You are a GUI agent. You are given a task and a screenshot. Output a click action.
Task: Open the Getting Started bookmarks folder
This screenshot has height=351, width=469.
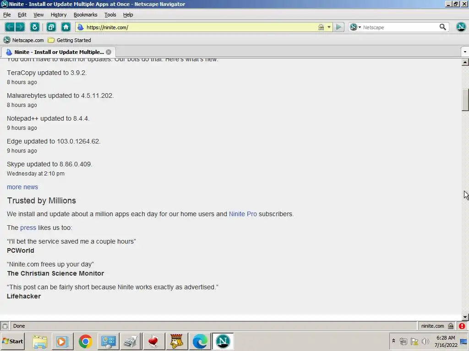pyautogui.click(x=70, y=40)
